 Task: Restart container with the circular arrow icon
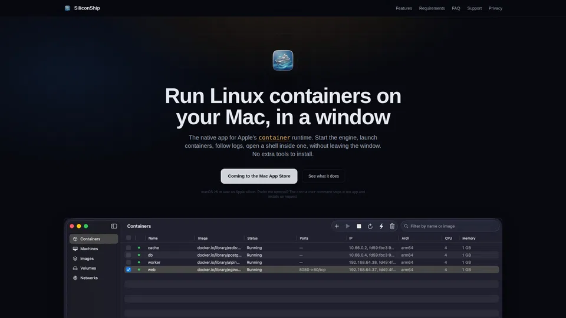pyautogui.click(x=370, y=226)
